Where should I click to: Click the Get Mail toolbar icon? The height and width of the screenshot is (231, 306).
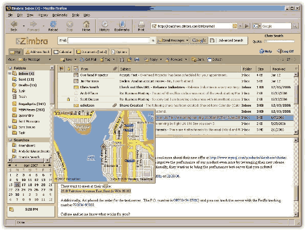tap(82, 60)
